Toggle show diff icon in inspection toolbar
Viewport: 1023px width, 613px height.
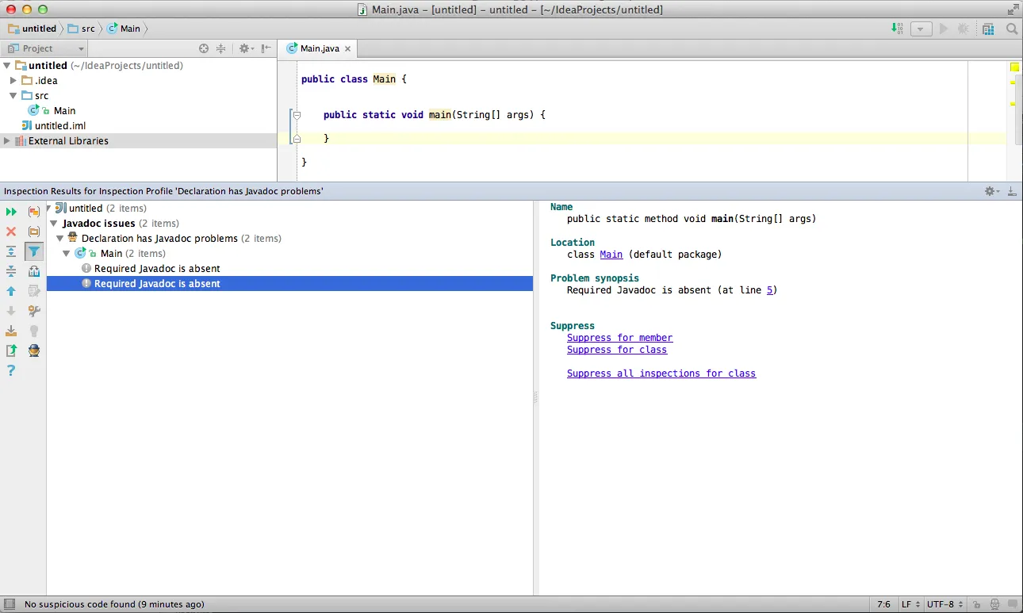coord(34,271)
